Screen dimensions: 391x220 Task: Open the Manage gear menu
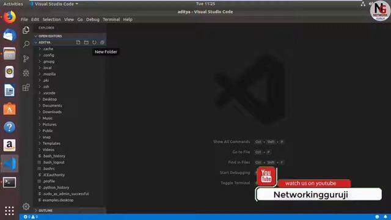click(x=26, y=207)
